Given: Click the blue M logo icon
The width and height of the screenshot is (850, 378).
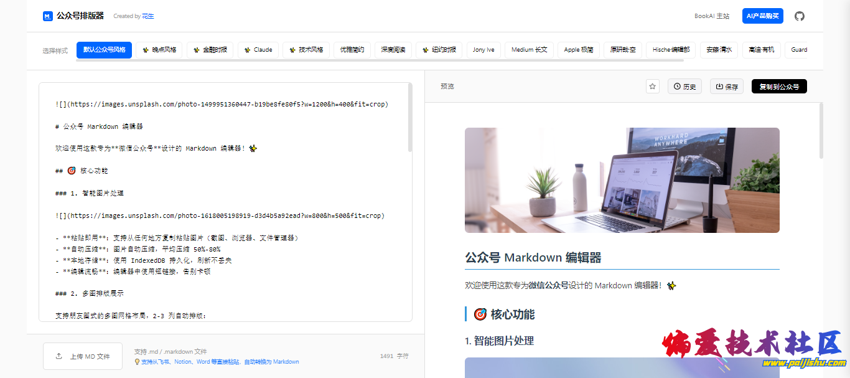Looking at the screenshot, I should (47, 16).
